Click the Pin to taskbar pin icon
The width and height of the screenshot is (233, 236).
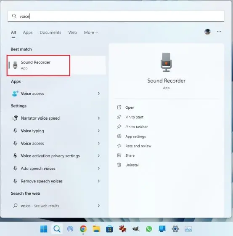[x=119, y=126]
